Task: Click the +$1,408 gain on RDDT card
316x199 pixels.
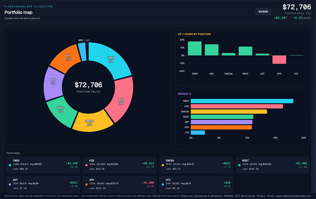Action: point(301,163)
